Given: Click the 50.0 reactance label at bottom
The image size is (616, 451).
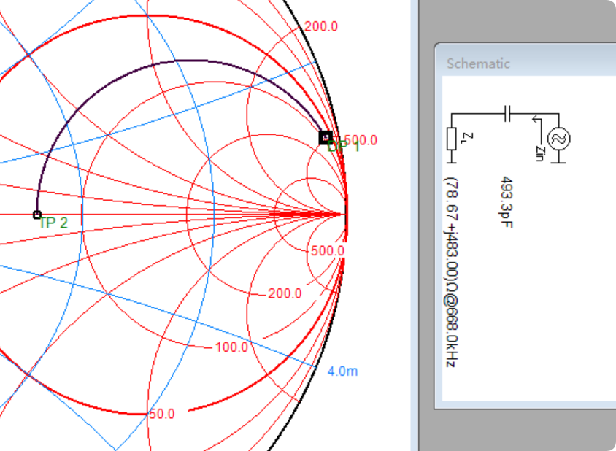Looking at the screenshot, I should pyautogui.click(x=161, y=414).
